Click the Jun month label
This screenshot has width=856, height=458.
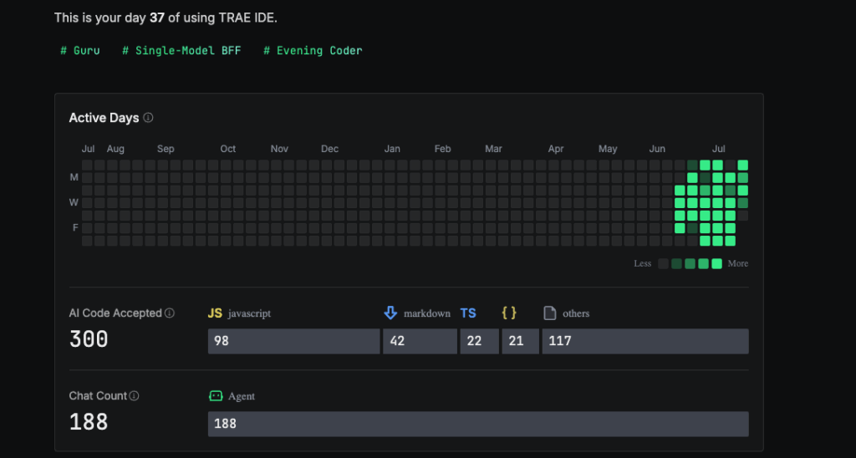(x=657, y=149)
